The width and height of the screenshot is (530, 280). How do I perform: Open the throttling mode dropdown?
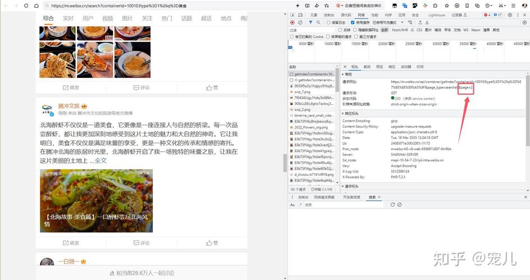tap(388, 22)
